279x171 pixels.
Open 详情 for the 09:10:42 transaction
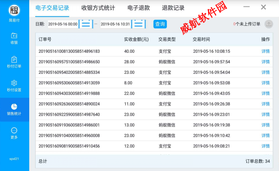click(x=265, y=135)
